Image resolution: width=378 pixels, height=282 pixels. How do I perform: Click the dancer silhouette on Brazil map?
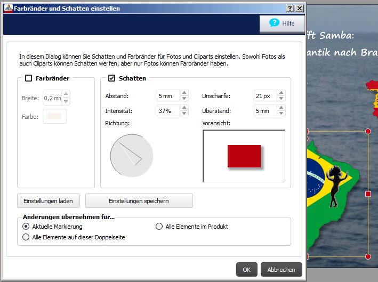[336, 187]
